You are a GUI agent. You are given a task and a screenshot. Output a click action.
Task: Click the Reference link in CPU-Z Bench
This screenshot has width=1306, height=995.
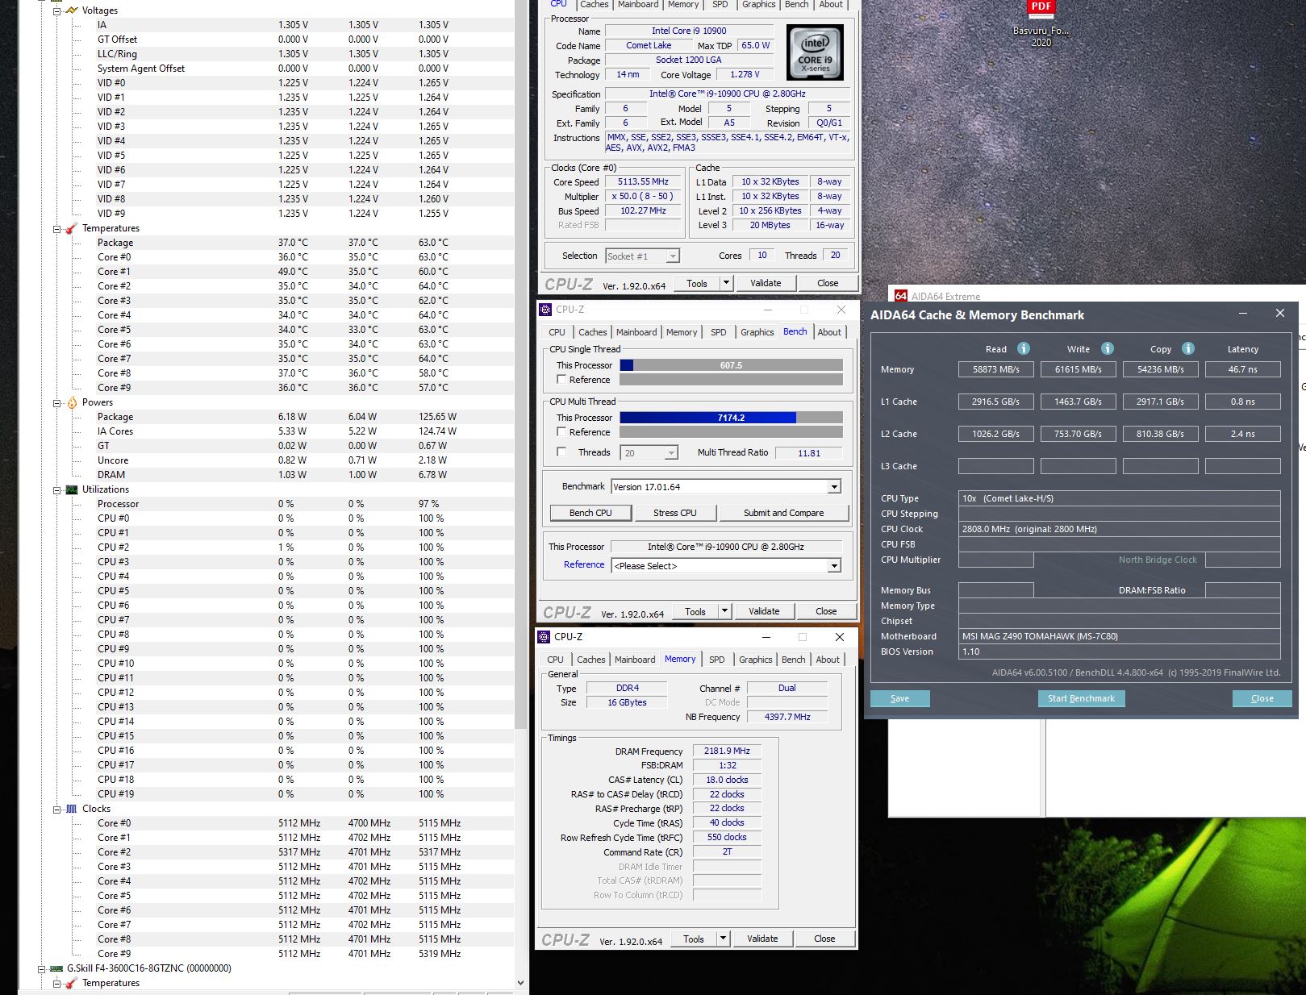pos(584,564)
